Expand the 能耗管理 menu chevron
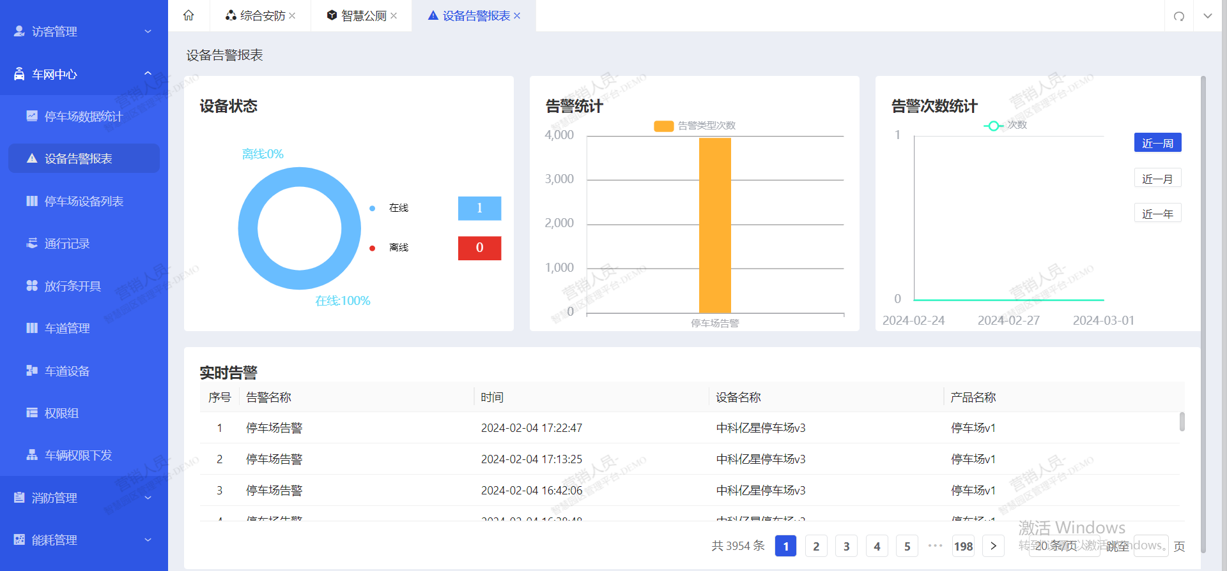 click(x=148, y=540)
